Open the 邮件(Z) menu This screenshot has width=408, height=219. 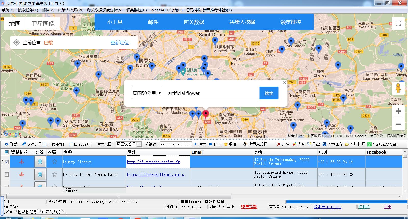click(x=48, y=10)
